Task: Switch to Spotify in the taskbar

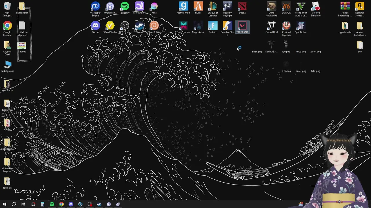Action: point(52,204)
